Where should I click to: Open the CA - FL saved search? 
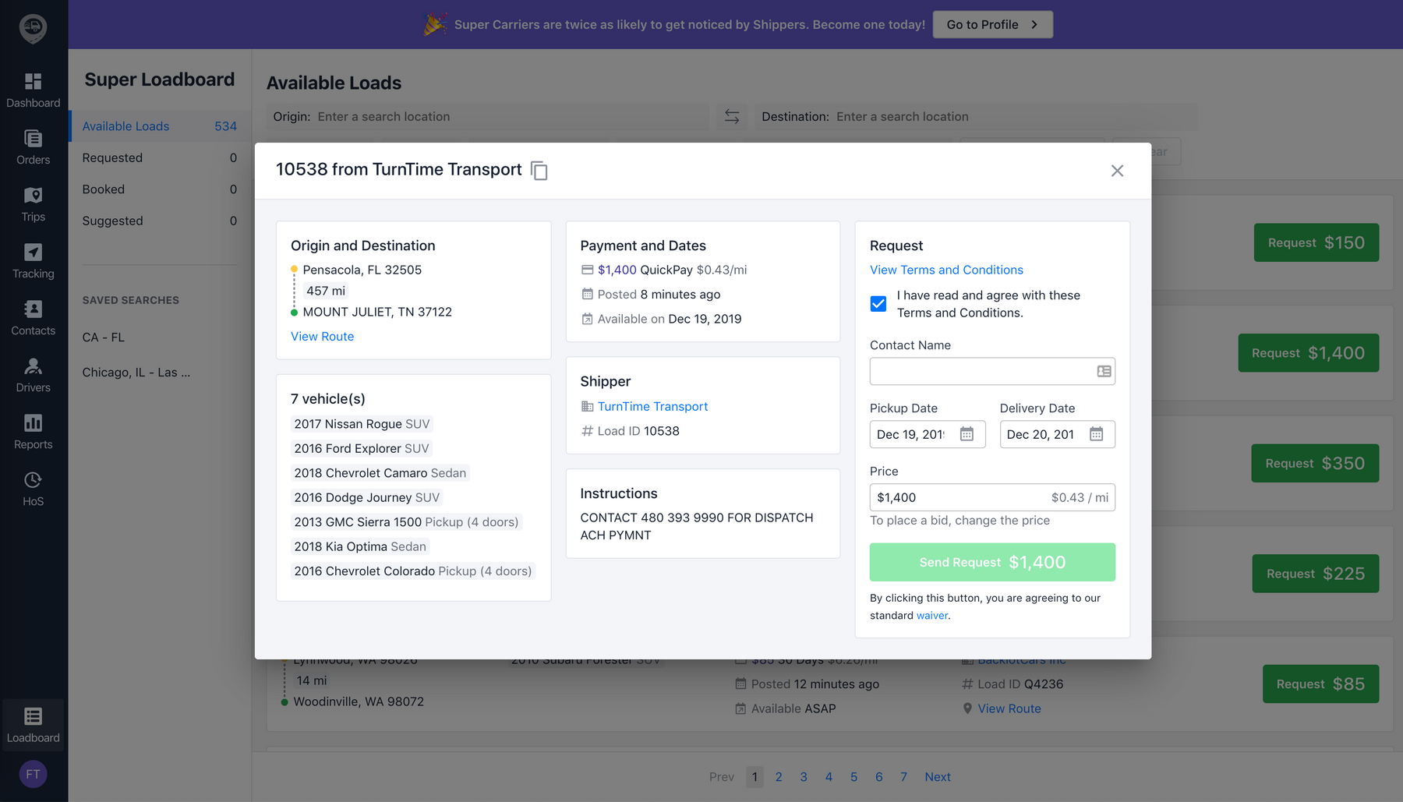104,337
